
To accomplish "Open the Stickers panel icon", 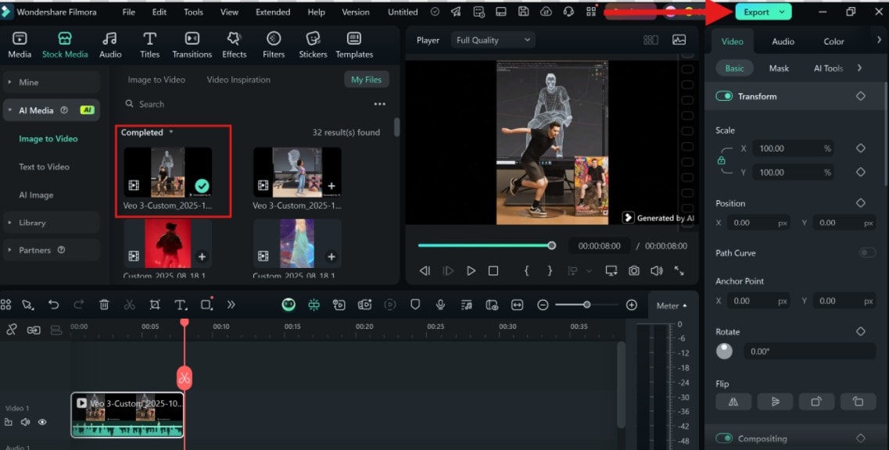I will tap(313, 45).
